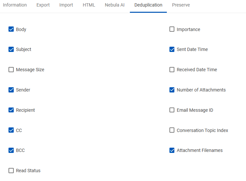Switch to the Information tab
The image size is (246, 181).
point(15,5)
